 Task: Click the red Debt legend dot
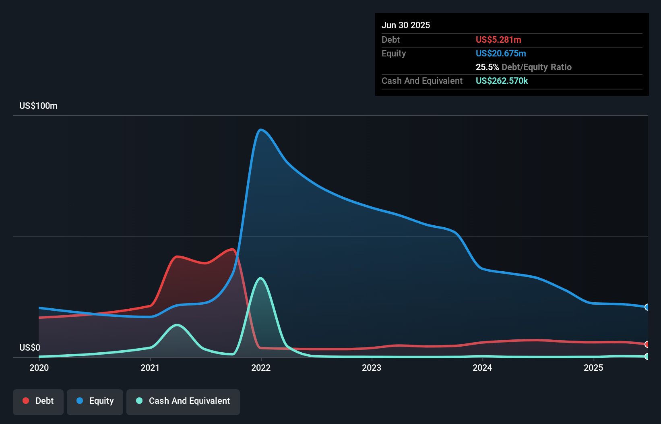pyautogui.click(x=26, y=401)
